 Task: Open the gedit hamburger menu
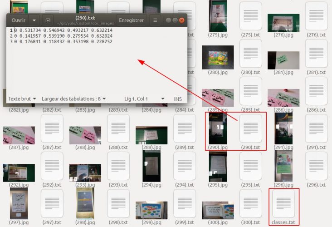[x=155, y=20]
